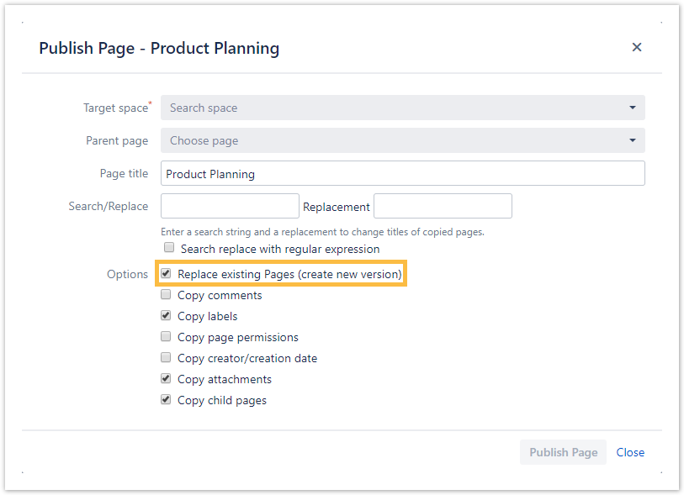684x495 pixels.
Task: Disable the Copy labels checkbox
Action: [x=167, y=316]
